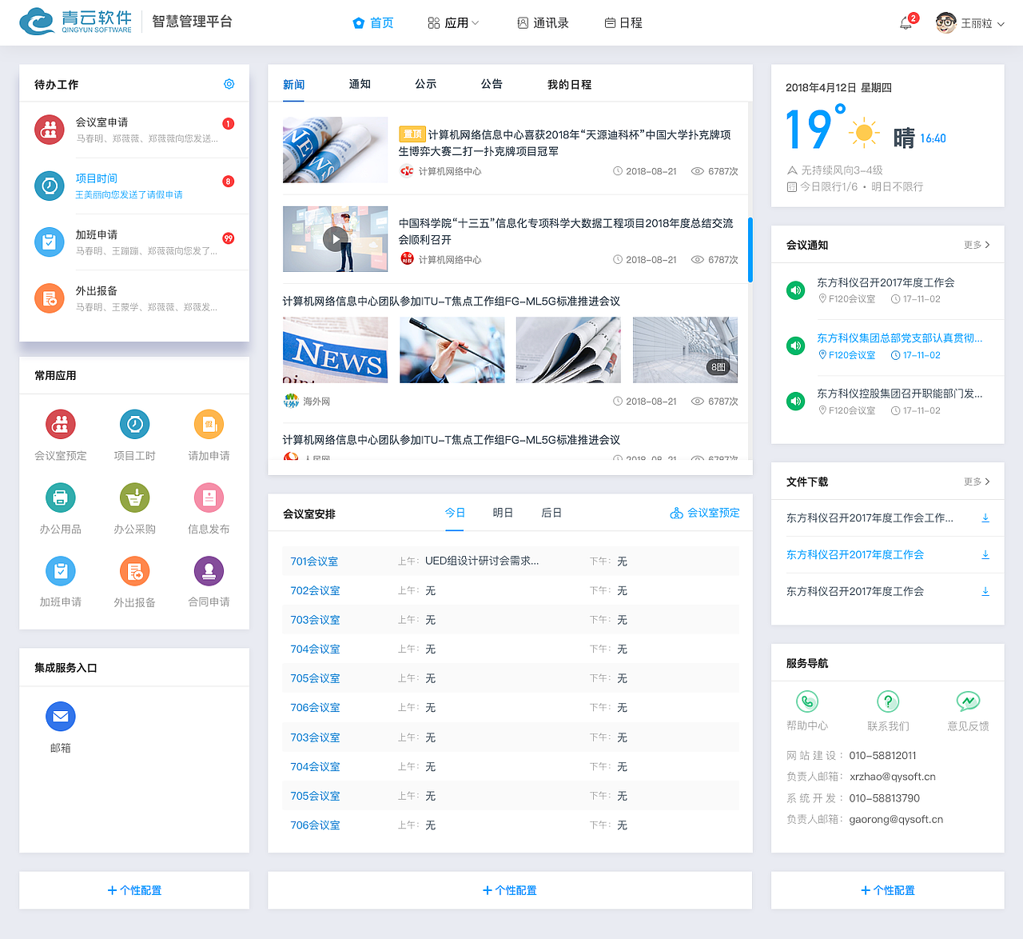Click the QingYun software logo
The height and width of the screenshot is (939, 1023).
click(x=76, y=22)
